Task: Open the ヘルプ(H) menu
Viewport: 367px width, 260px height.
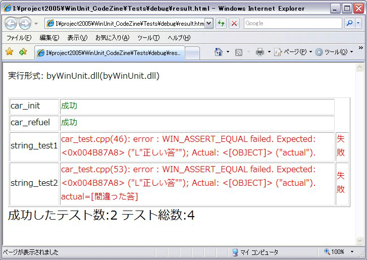Action: point(179,38)
